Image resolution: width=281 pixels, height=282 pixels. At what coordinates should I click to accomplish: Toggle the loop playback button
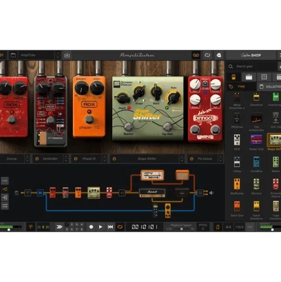[x=120, y=227]
